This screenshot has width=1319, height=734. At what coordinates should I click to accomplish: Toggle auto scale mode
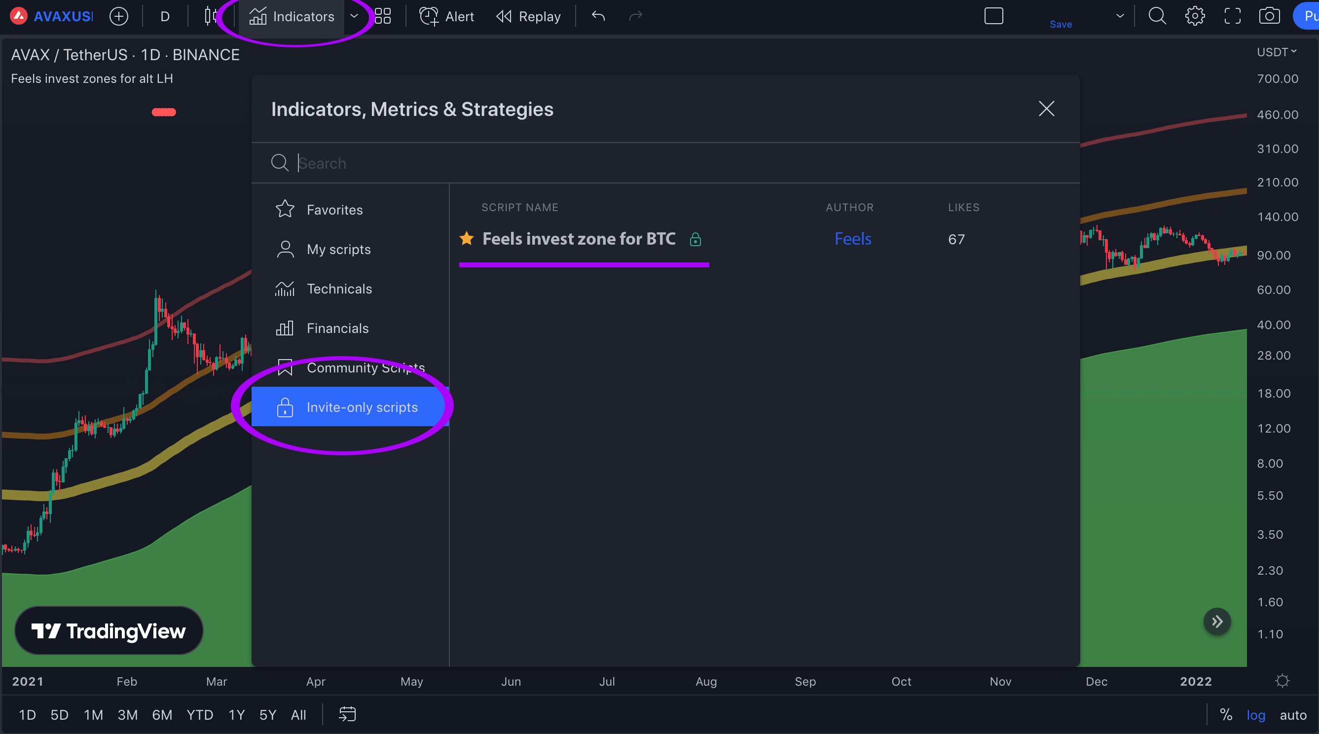pos(1293,715)
